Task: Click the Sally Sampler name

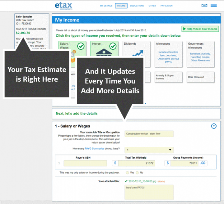Action: (x=24, y=17)
